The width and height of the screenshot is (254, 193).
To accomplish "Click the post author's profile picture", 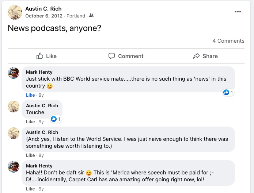I will [x=15, y=12].
